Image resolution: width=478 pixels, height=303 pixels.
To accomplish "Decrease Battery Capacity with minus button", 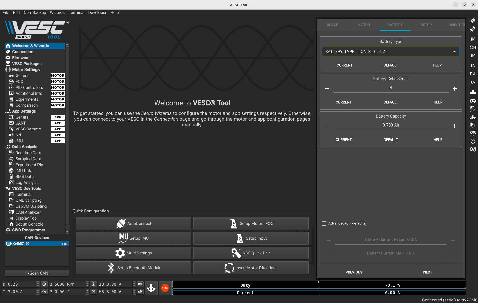I will pyautogui.click(x=327, y=126).
